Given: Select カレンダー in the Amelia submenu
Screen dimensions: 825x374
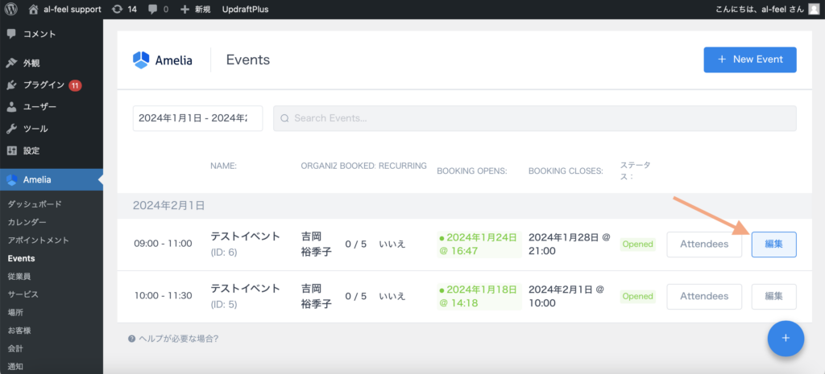Looking at the screenshot, I should (x=27, y=222).
